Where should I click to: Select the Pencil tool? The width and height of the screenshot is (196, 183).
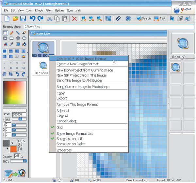point(11,33)
